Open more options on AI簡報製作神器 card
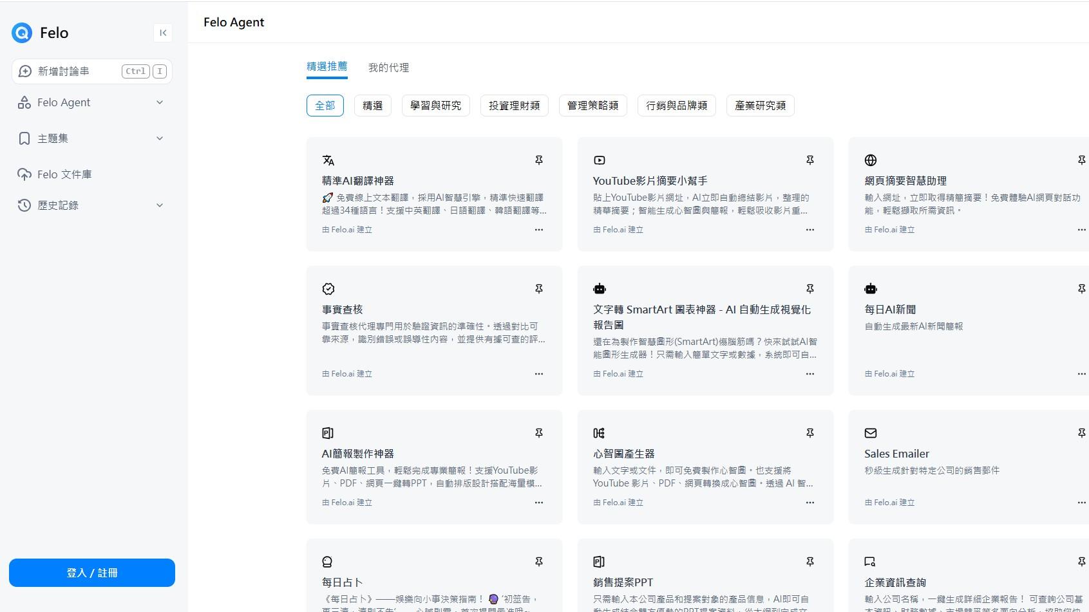Screen dimensions: 1089x612 pyautogui.click(x=539, y=503)
